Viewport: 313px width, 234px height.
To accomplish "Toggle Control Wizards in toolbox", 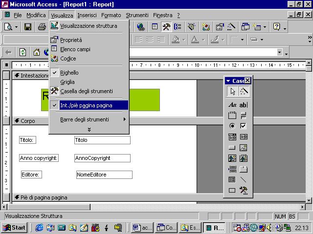I will coord(244,91).
